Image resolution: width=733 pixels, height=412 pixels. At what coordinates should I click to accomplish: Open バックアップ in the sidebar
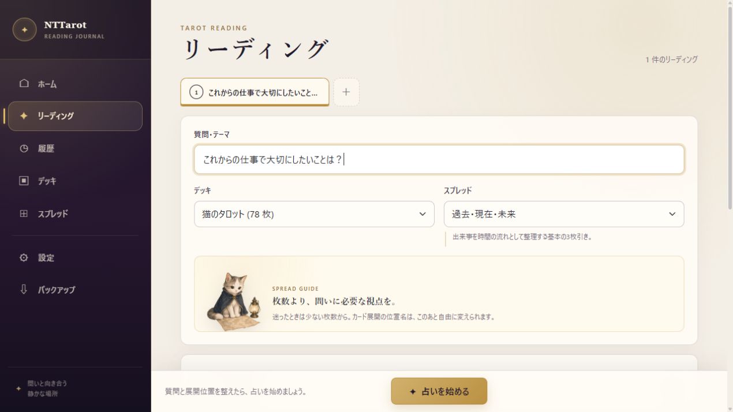tap(75, 290)
